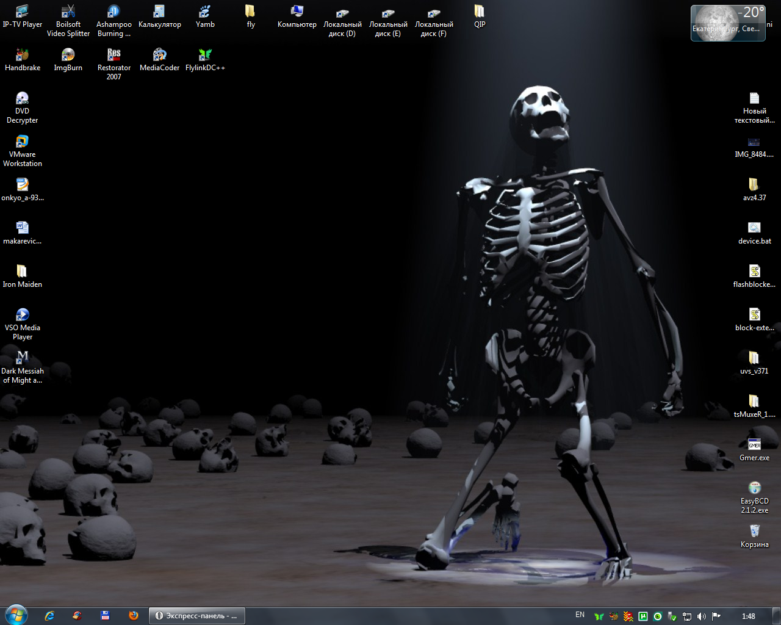This screenshot has height=625, width=781.
Task: Select the makarevic Word document icon
Action: tap(23, 233)
